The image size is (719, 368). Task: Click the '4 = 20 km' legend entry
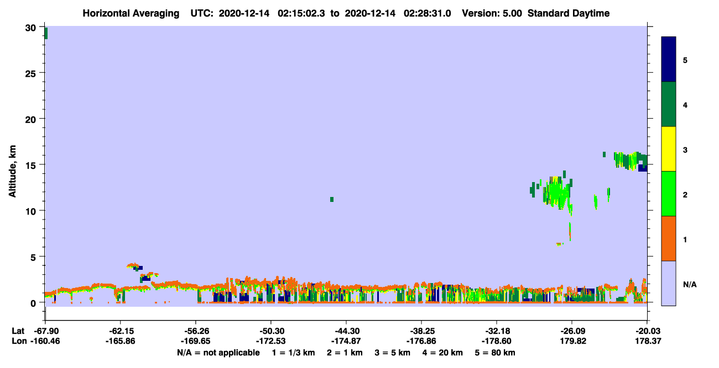[x=444, y=353]
